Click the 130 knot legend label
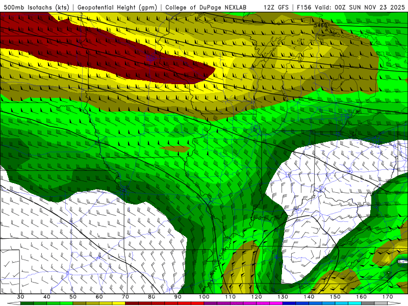This screenshot has width=408, height=306. click(x=283, y=297)
